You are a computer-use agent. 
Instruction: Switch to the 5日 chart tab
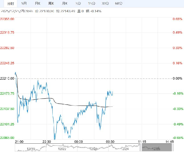(24, 4)
